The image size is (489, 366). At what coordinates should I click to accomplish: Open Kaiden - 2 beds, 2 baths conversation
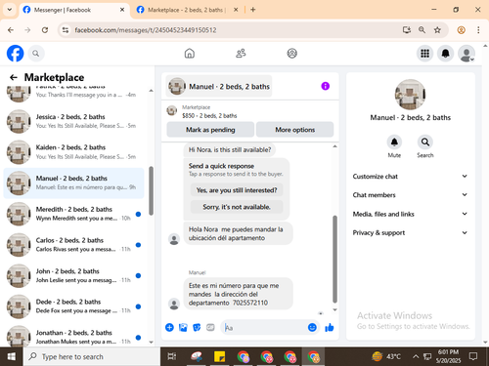tap(73, 152)
